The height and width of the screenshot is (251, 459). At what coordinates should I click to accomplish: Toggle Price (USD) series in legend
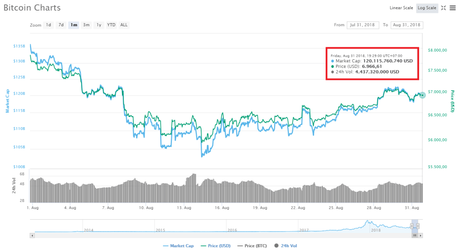pos(216,246)
